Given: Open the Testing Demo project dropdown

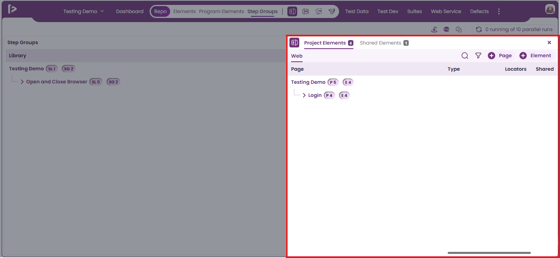Looking at the screenshot, I should pyautogui.click(x=84, y=11).
